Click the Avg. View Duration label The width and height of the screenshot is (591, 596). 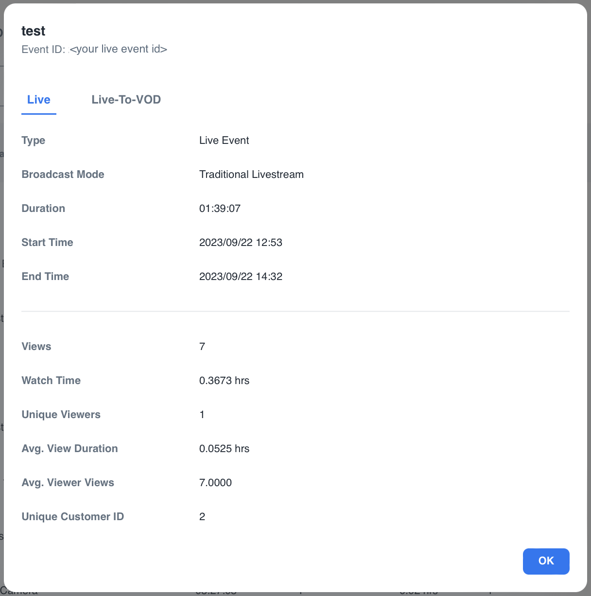point(70,449)
